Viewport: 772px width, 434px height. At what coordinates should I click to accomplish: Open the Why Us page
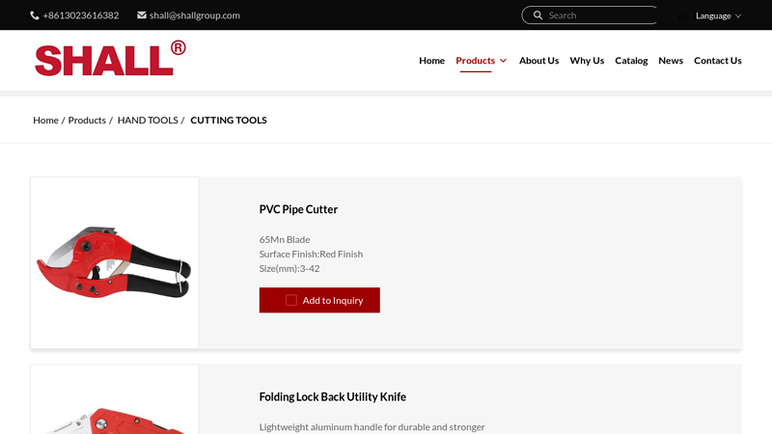pyautogui.click(x=587, y=61)
